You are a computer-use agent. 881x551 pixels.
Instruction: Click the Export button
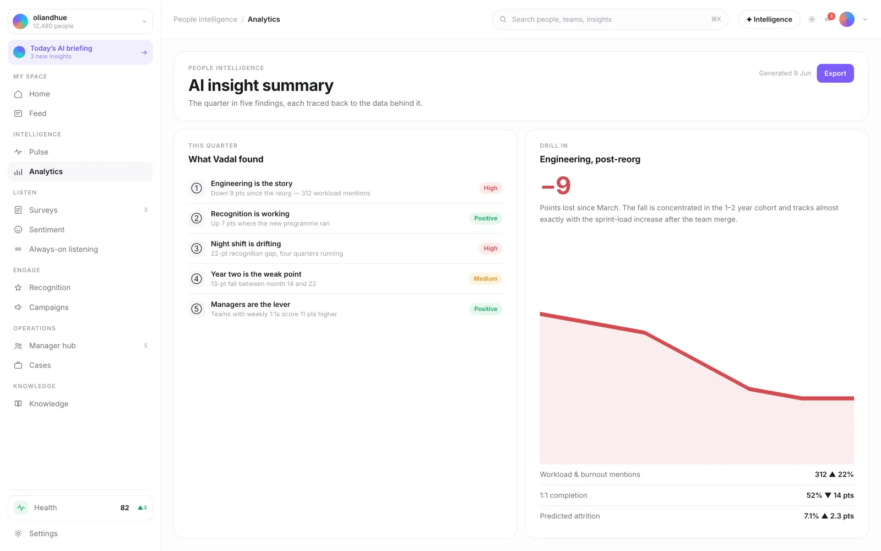(x=835, y=73)
